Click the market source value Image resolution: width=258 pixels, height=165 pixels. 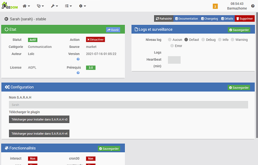91,47
